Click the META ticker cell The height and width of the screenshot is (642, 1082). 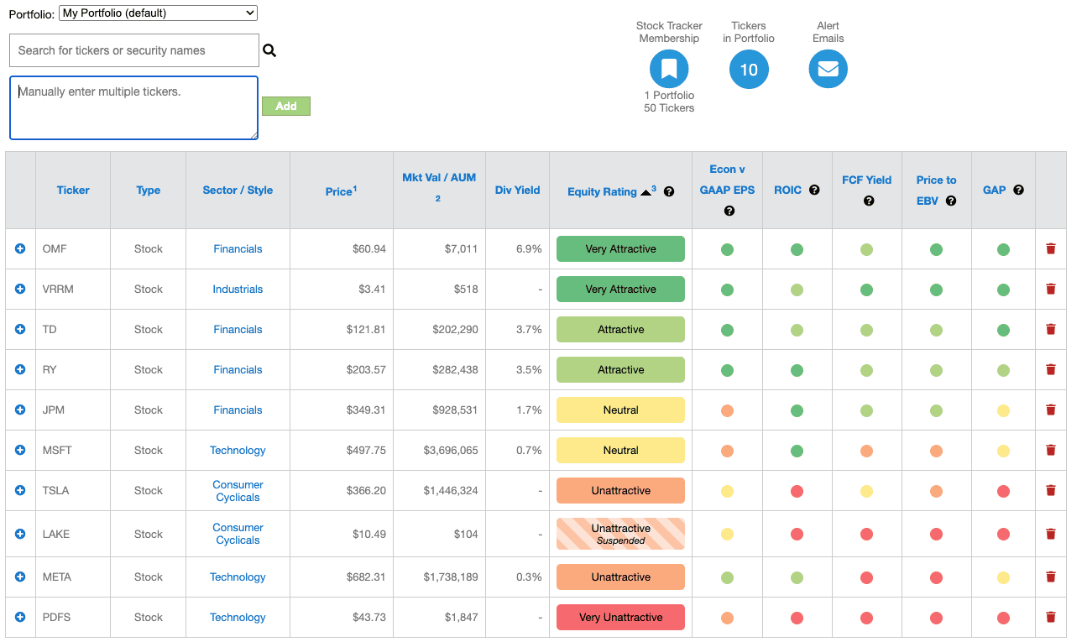[x=73, y=577]
